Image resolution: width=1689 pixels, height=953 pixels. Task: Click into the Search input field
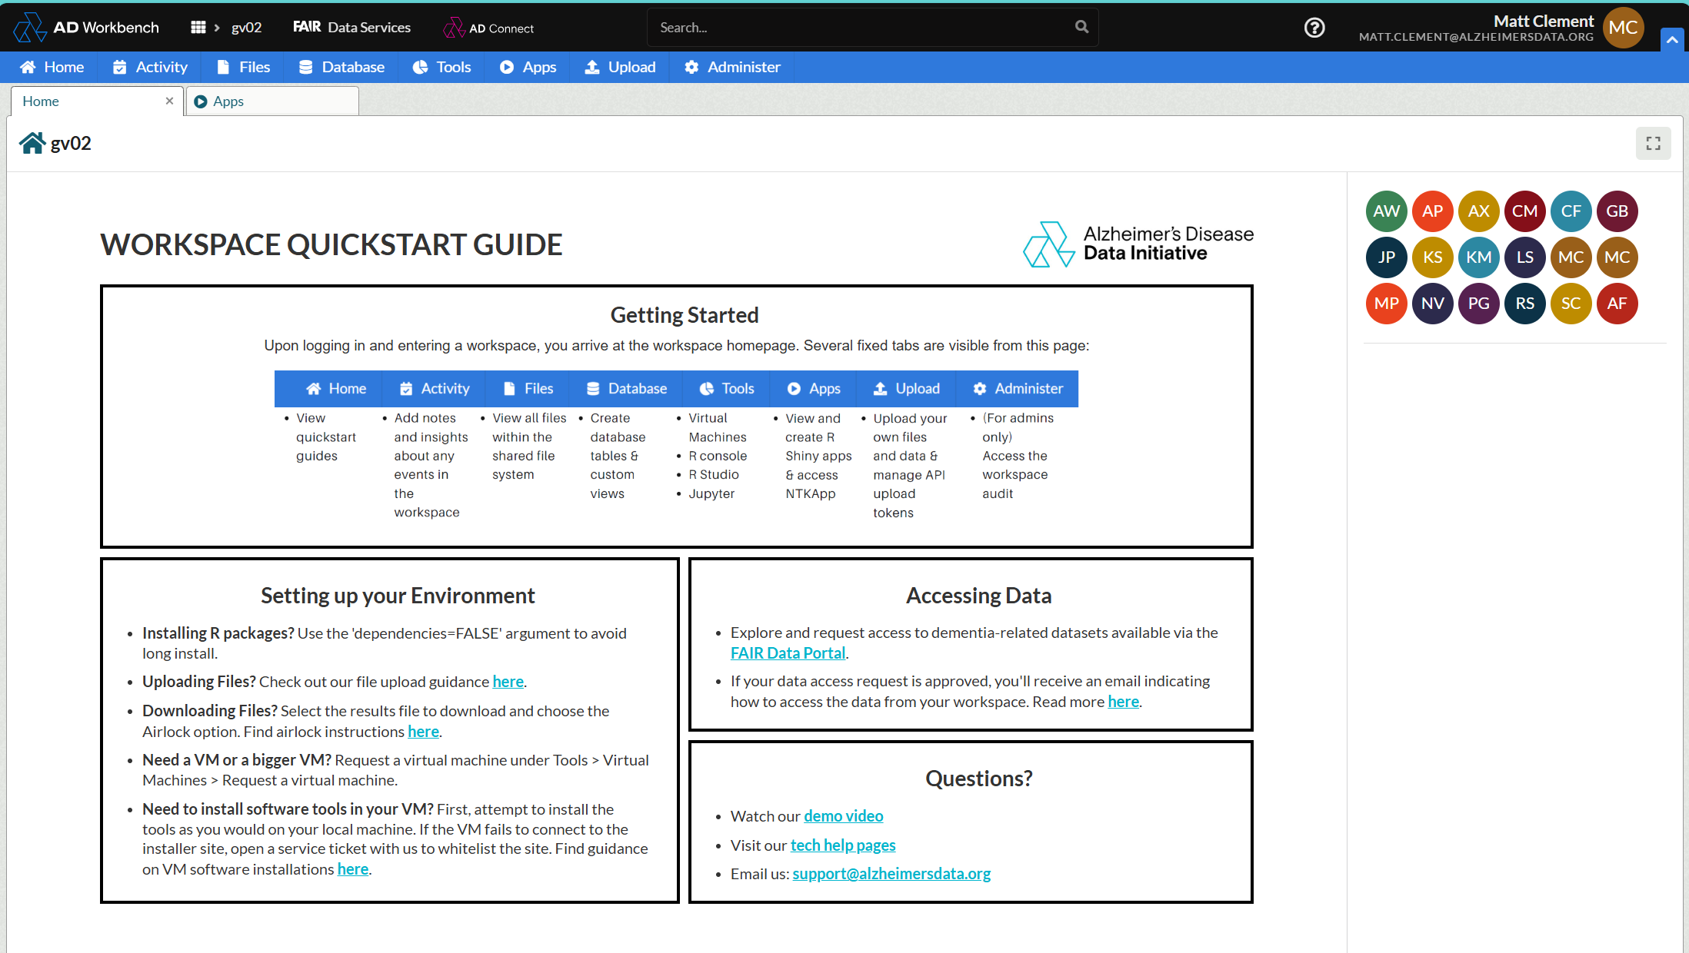pyautogui.click(x=861, y=28)
